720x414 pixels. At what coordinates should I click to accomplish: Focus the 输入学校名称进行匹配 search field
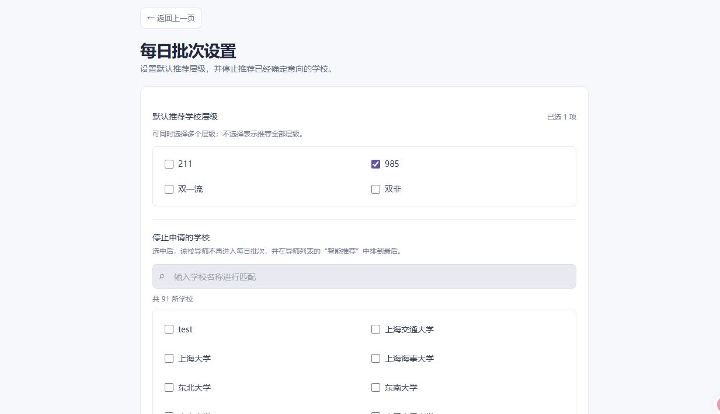(364, 276)
